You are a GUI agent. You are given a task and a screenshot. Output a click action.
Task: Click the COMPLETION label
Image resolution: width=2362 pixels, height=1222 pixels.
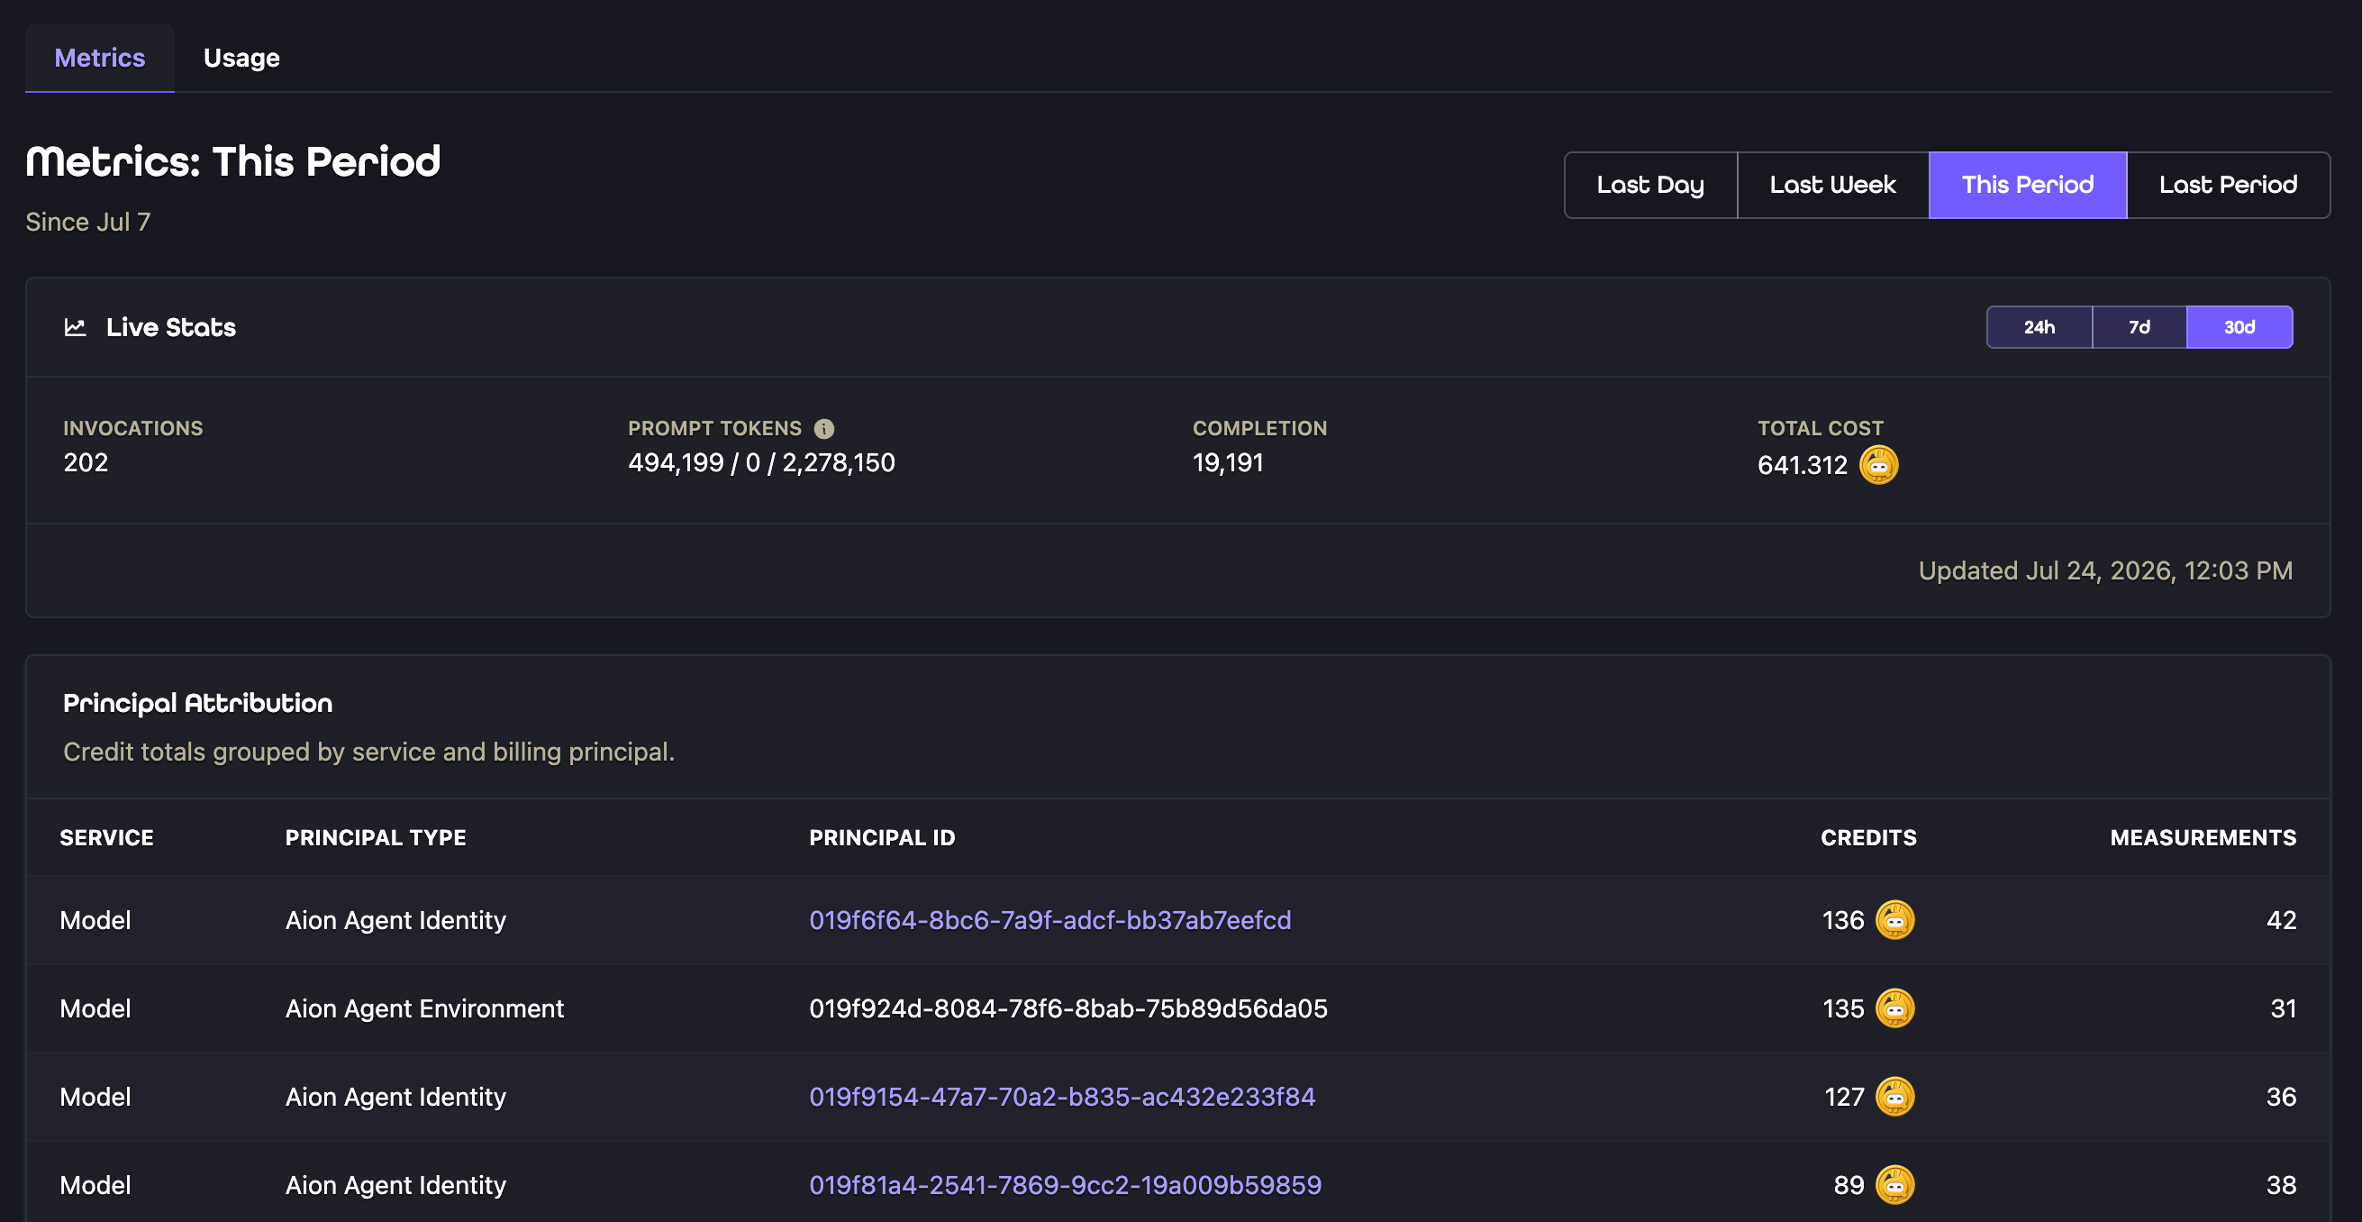click(x=1259, y=428)
